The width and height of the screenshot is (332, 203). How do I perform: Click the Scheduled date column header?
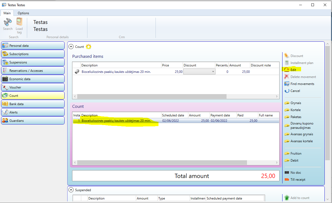click(x=175, y=115)
